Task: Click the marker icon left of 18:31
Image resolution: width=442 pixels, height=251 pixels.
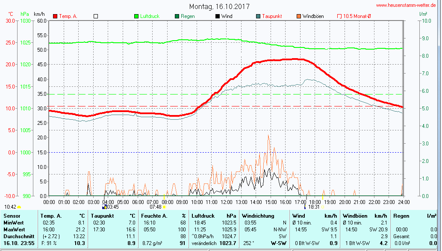Action: tap(305, 207)
